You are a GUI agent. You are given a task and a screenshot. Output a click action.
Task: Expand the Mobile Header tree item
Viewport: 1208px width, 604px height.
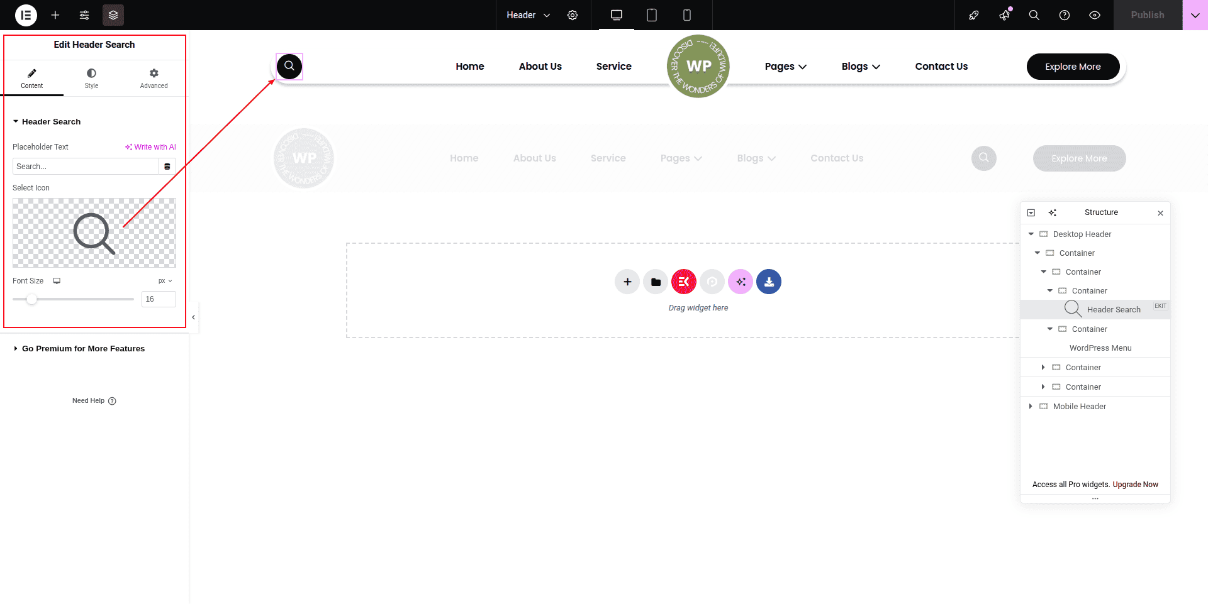click(x=1031, y=407)
